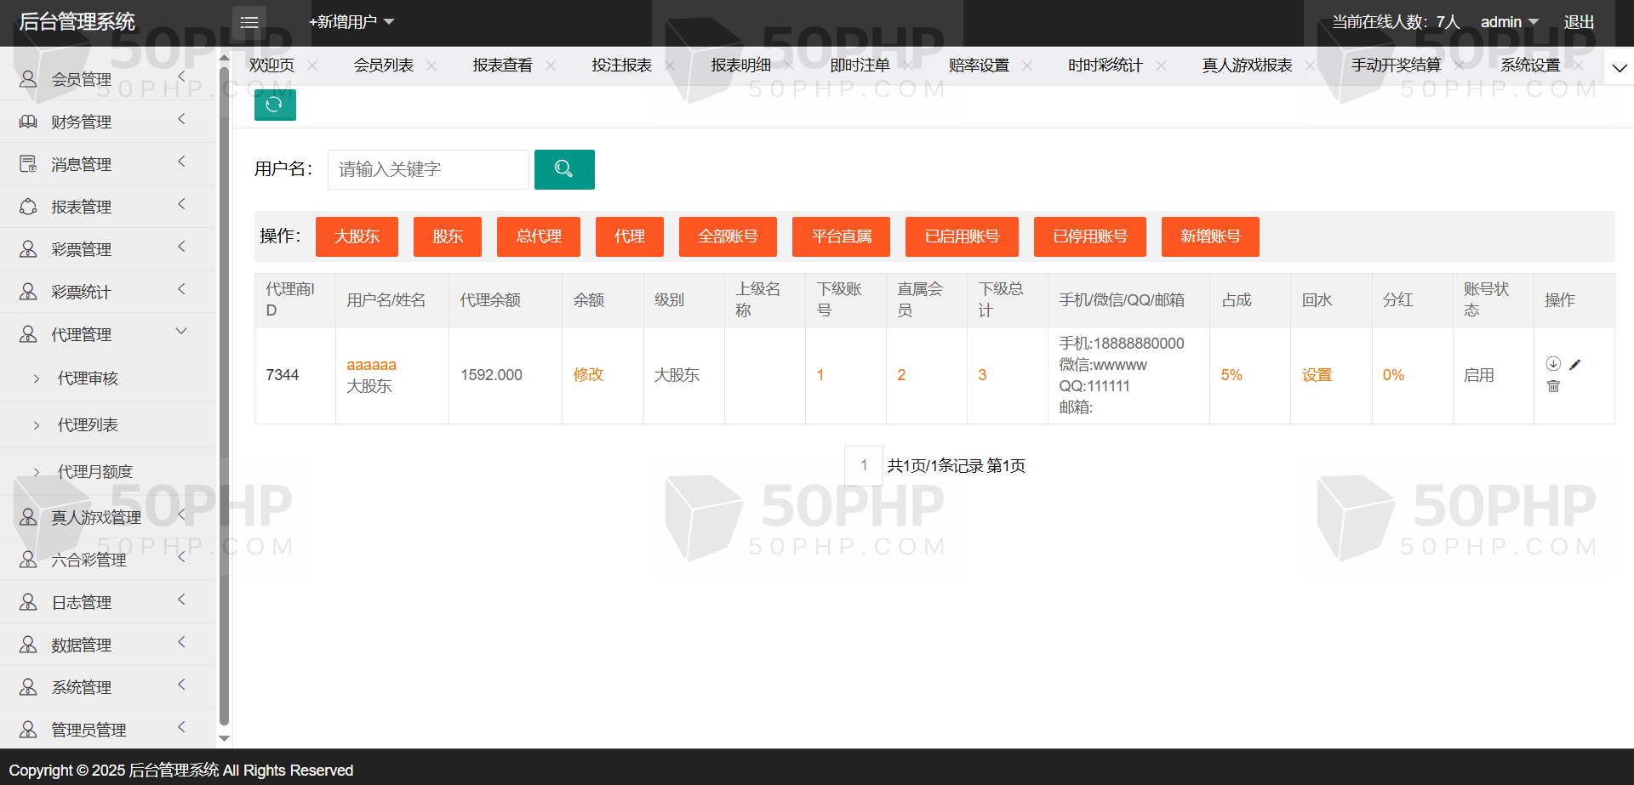
Task: Click the green search magnifier button
Action: (563, 169)
